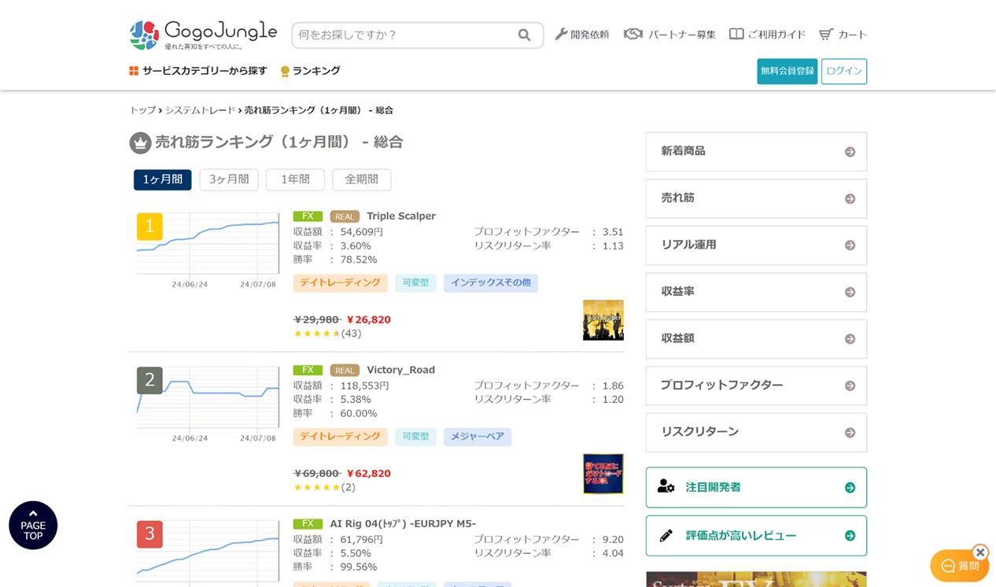Click the arrow icon in 収益額 sidebar row
Image resolution: width=996 pixels, height=587 pixels.
(850, 339)
